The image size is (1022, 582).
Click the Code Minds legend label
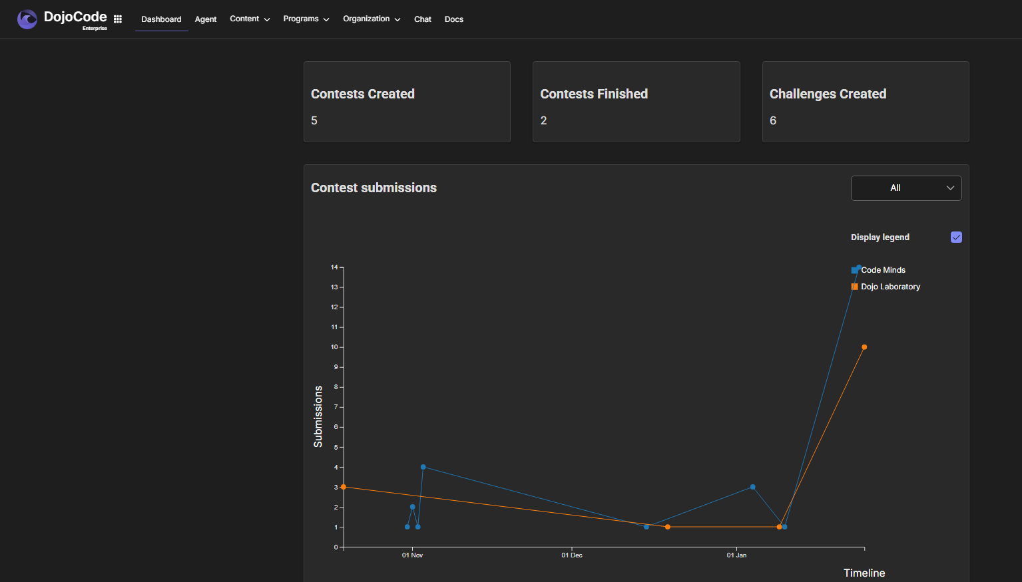tap(883, 270)
